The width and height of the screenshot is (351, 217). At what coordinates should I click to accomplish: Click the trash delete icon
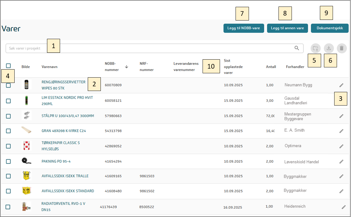(342, 48)
